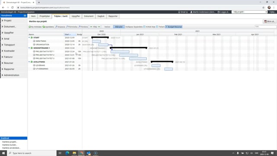Click the Kollapsa button
Screen dimensions: 277x156
[129, 27]
